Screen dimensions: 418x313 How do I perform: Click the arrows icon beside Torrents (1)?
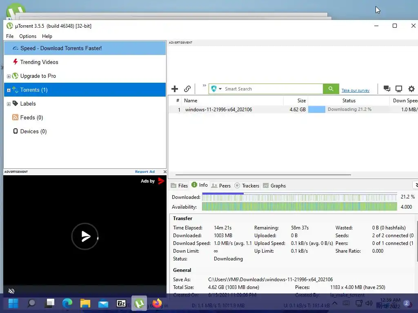(15, 90)
